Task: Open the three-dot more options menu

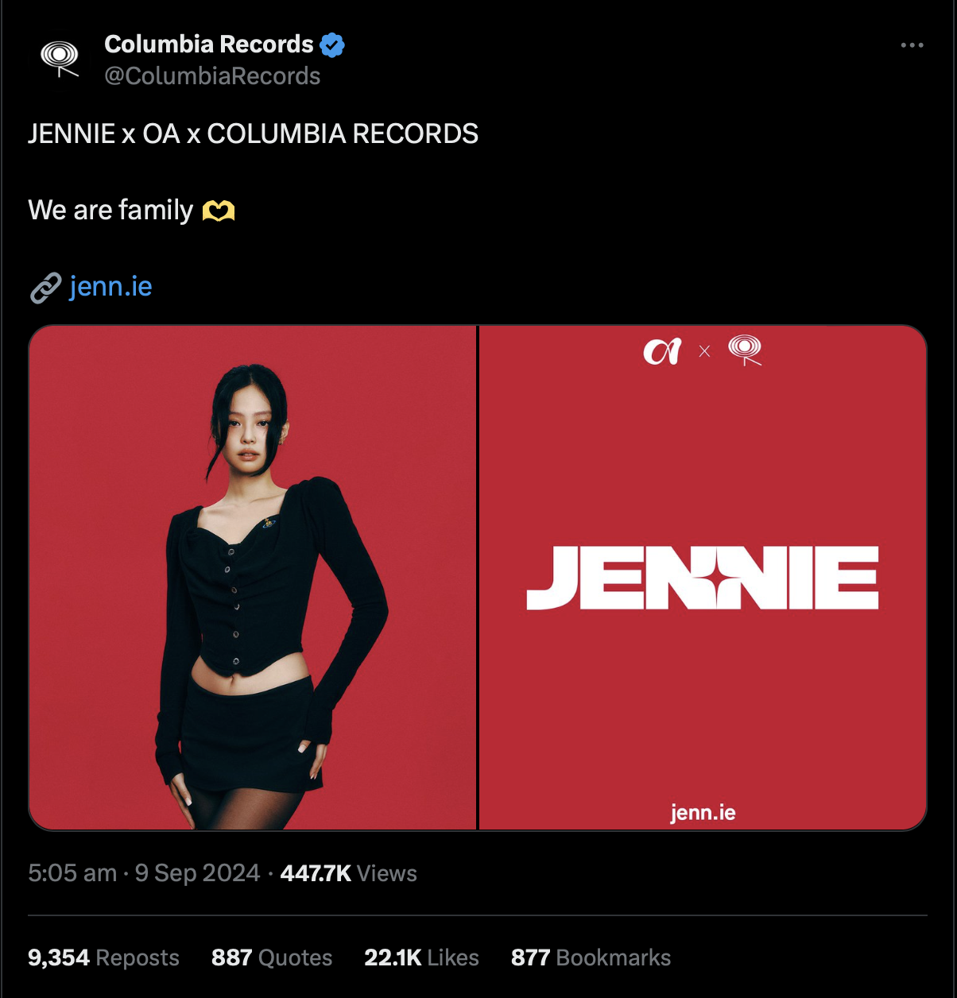Action: pos(912,45)
